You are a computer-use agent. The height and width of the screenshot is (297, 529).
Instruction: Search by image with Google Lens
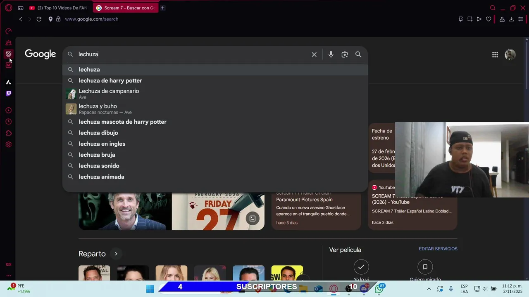pyautogui.click(x=345, y=54)
